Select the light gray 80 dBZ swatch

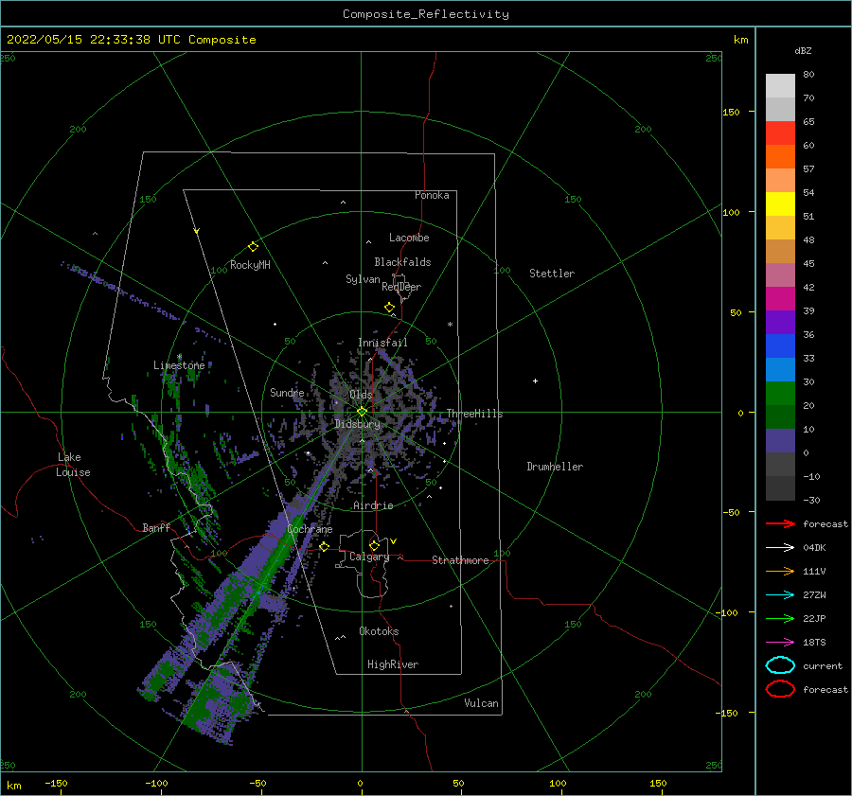point(780,85)
